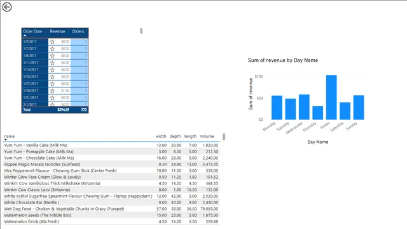Select 'Winter Glow Face Cream (Glow & Lovely)' row
Screen dimensions: 407x229
(x=111, y=177)
